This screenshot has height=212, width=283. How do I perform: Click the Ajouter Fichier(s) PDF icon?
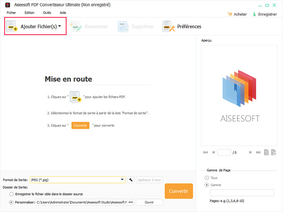coord(12,26)
